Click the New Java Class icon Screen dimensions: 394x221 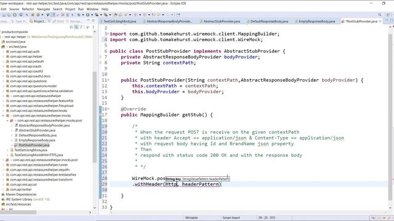(x=38, y=15)
